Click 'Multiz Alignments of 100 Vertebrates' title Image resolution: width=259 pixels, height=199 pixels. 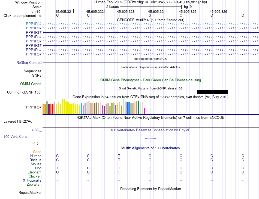(150, 148)
